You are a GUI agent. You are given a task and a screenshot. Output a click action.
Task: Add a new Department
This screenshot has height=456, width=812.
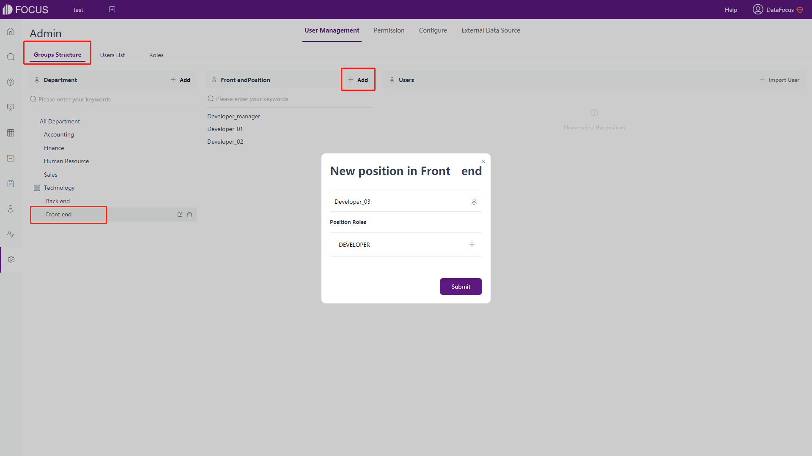coord(181,80)
